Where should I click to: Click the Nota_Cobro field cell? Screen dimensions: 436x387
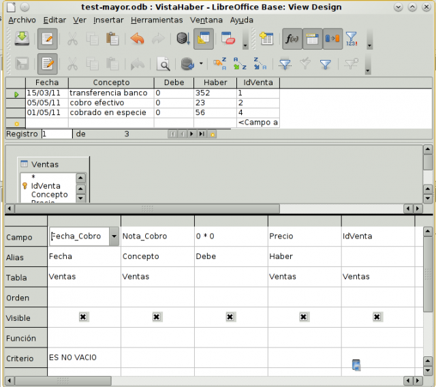(x=157, y=236)
